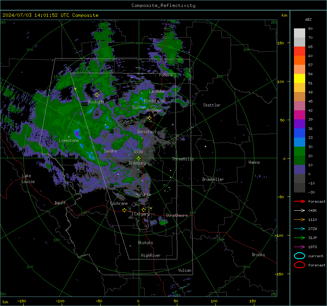Click the bright green 20-30 dBZ swatch
Viewport: 327px width, 306px height.
point(299,151)
